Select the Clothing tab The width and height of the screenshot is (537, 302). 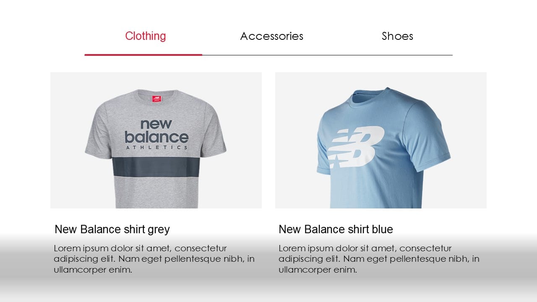tap(145, 36)
